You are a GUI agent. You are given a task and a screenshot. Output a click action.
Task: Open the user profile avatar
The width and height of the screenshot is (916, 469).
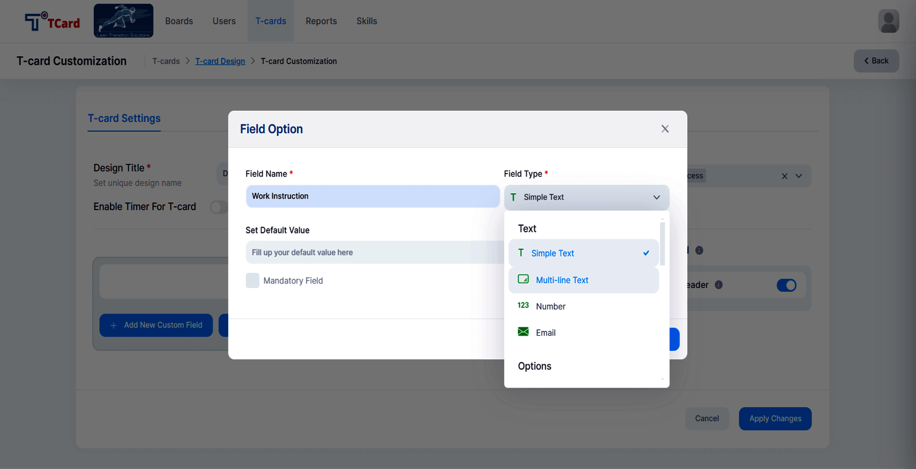click(888, 21)
